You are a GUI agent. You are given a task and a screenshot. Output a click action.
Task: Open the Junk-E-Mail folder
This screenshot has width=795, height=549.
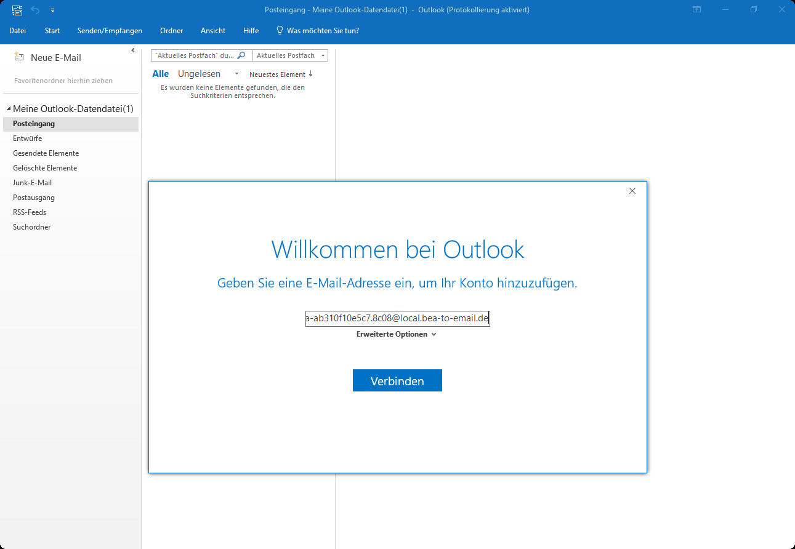pos(71,183)
